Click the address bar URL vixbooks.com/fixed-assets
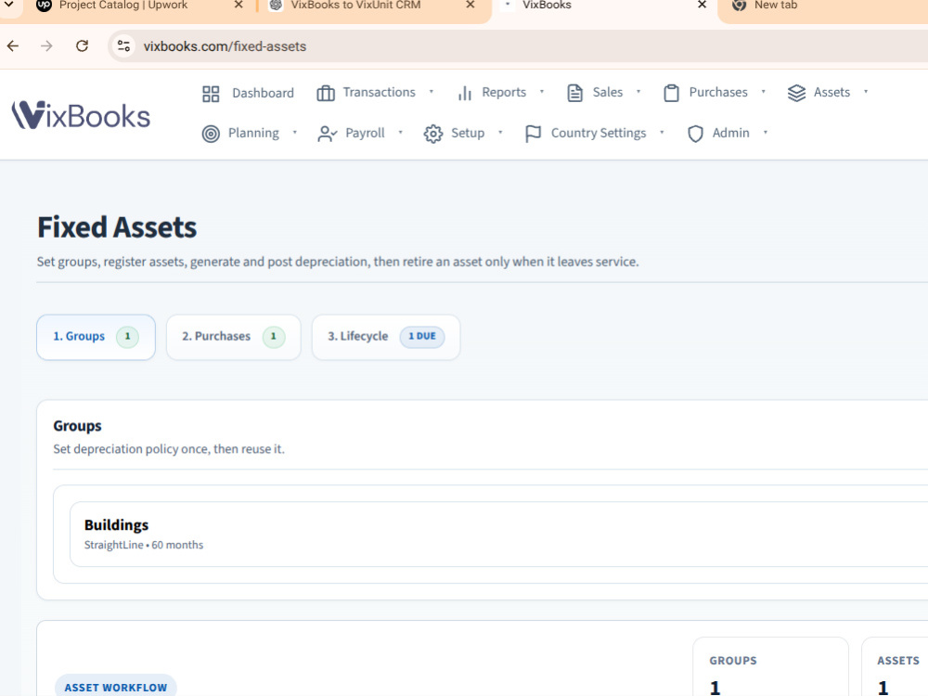 tap(225, 46)
